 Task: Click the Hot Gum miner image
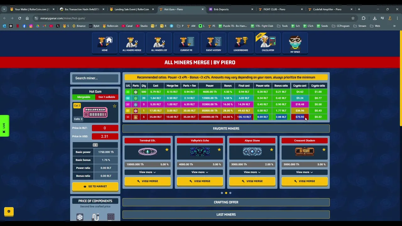(95, 112)
